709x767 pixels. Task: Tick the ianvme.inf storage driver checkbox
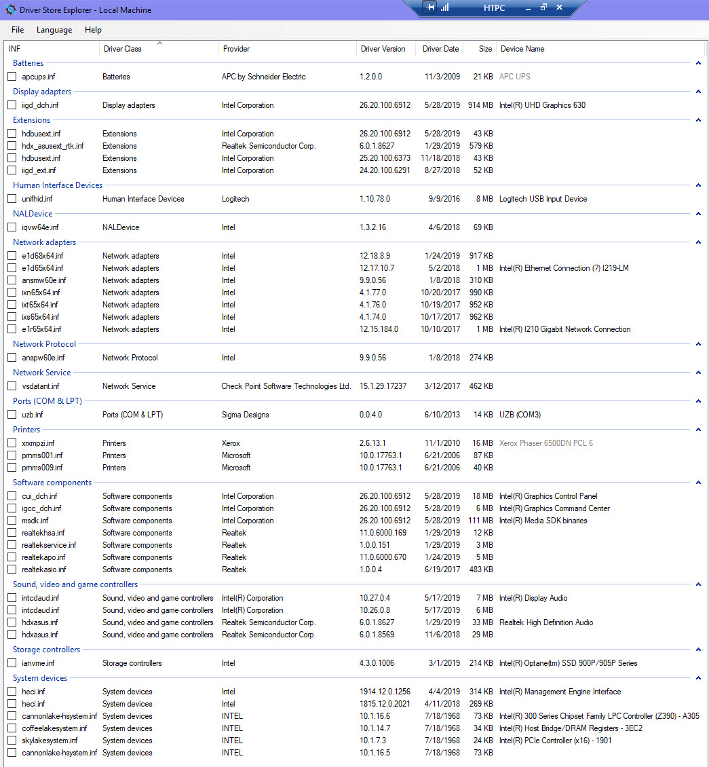pos(12,663)
